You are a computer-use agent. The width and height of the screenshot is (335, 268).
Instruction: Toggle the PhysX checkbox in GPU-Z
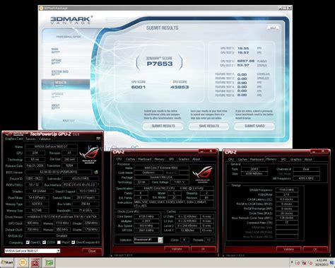click(59, 243)
